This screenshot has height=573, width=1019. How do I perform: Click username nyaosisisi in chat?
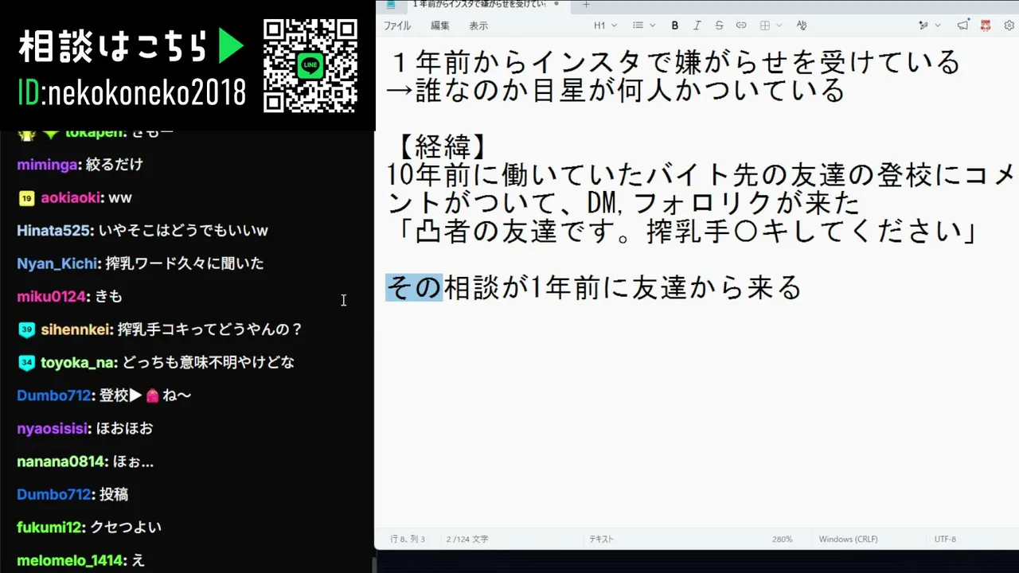tap(52, 428)
